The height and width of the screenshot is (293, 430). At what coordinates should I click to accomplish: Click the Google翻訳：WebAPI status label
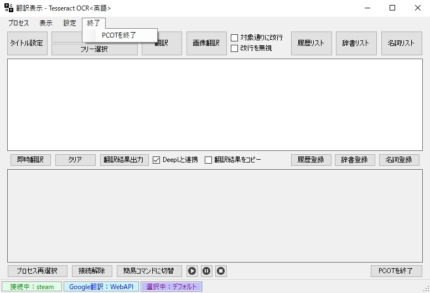pos(101,287)
